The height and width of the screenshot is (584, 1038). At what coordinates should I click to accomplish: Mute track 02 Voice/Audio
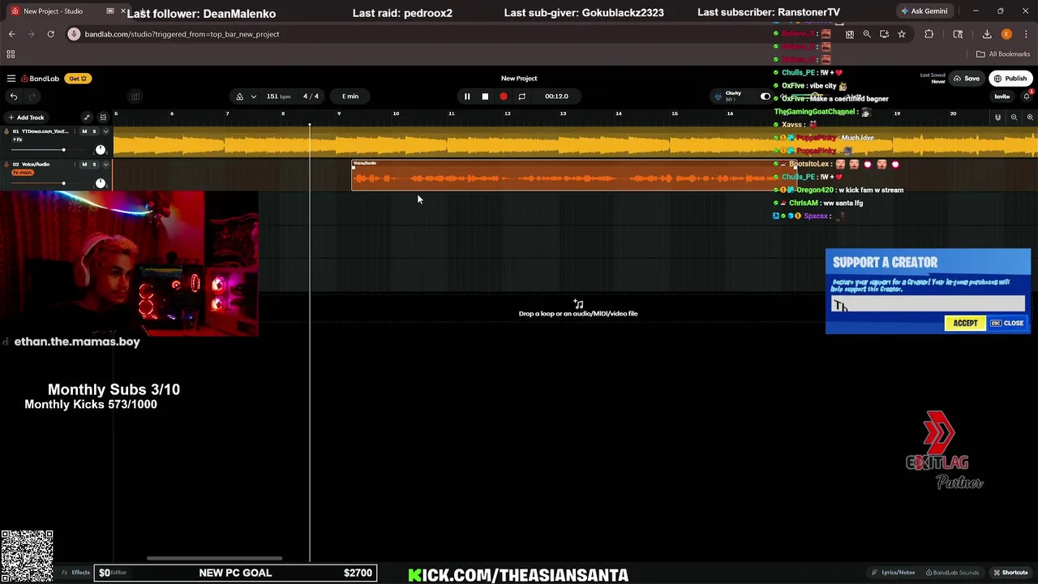click(x=84, y=164)
